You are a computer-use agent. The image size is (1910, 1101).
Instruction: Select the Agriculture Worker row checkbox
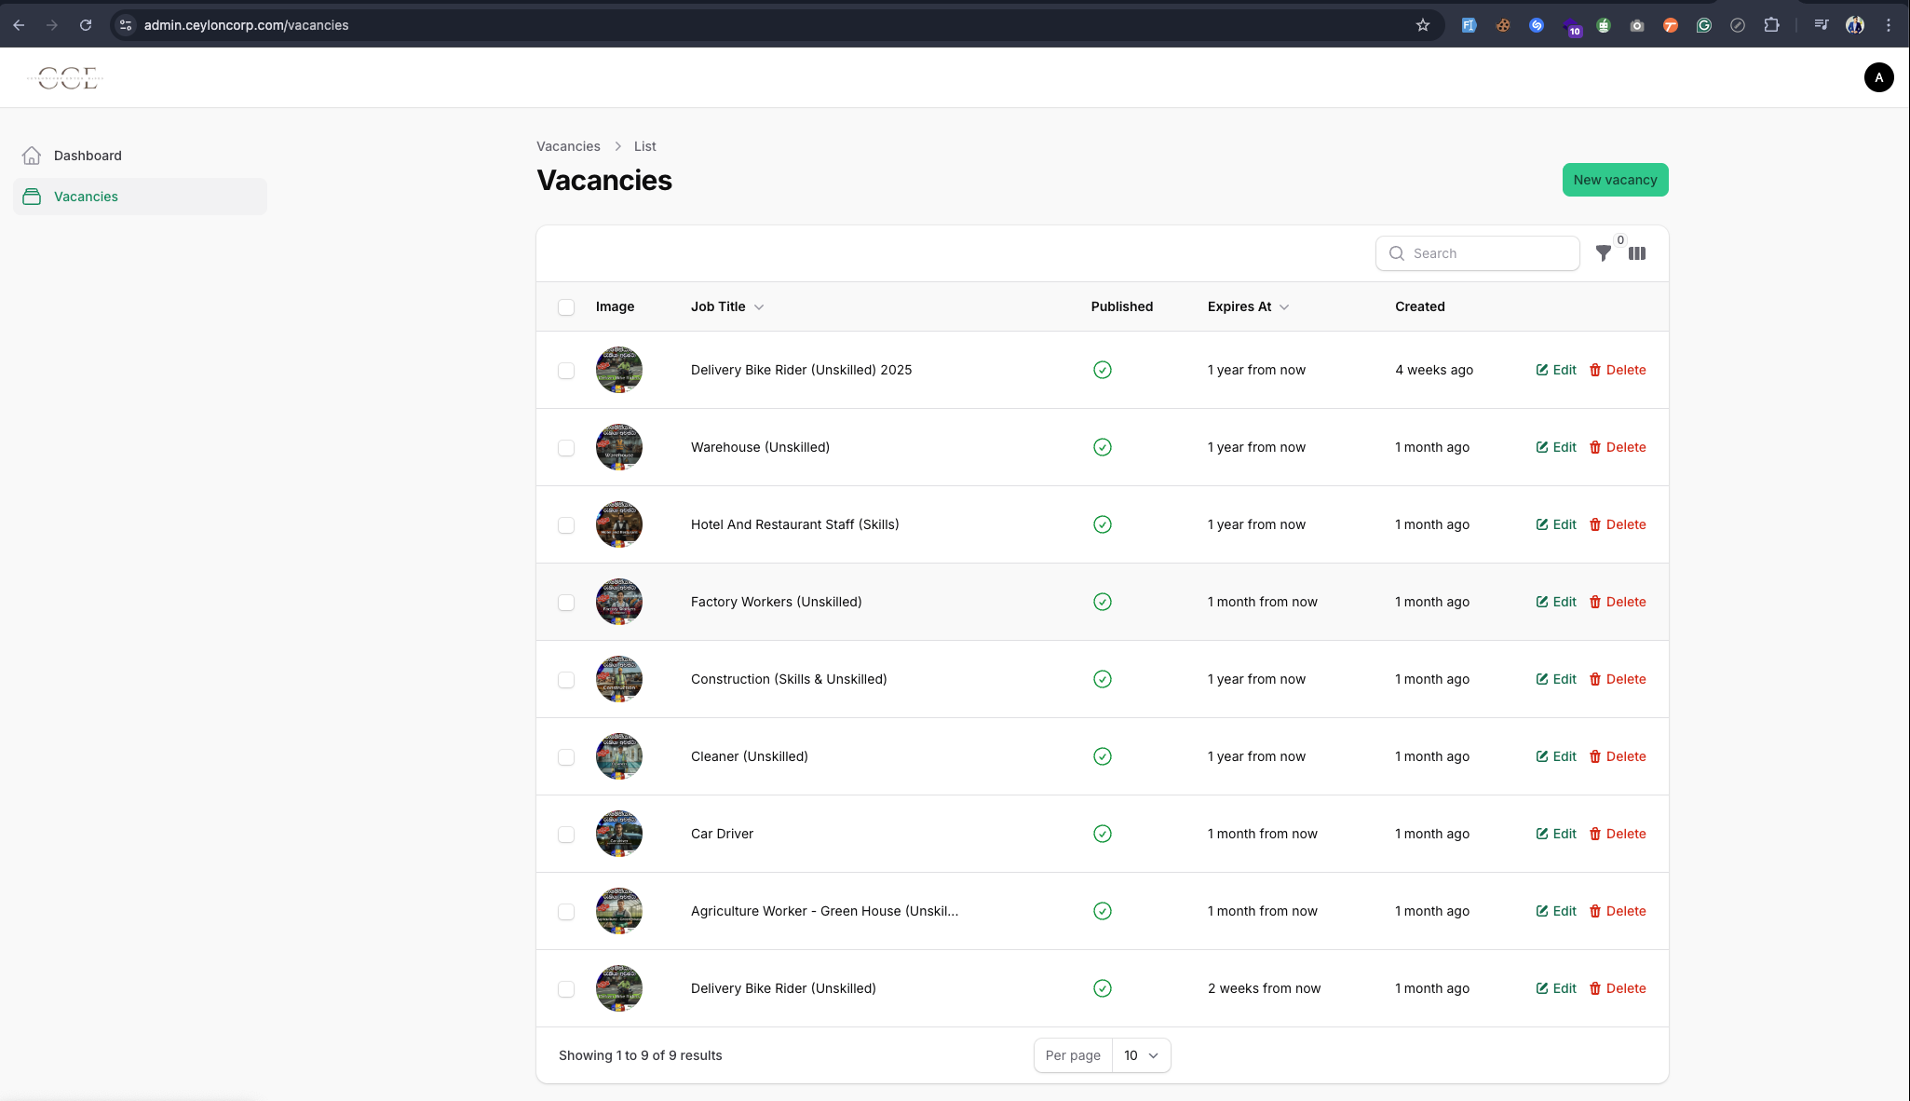tap(566, 912)
